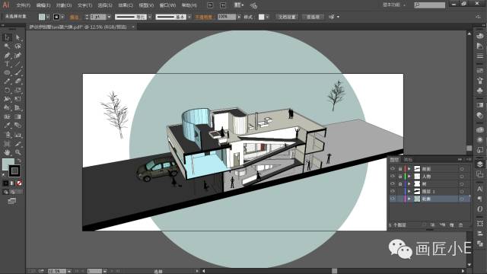Viewport: 487px width, 274px height.
Task: Open the Symbols panel from the dock
Action: pyautogui.click(x=480, y=91)
